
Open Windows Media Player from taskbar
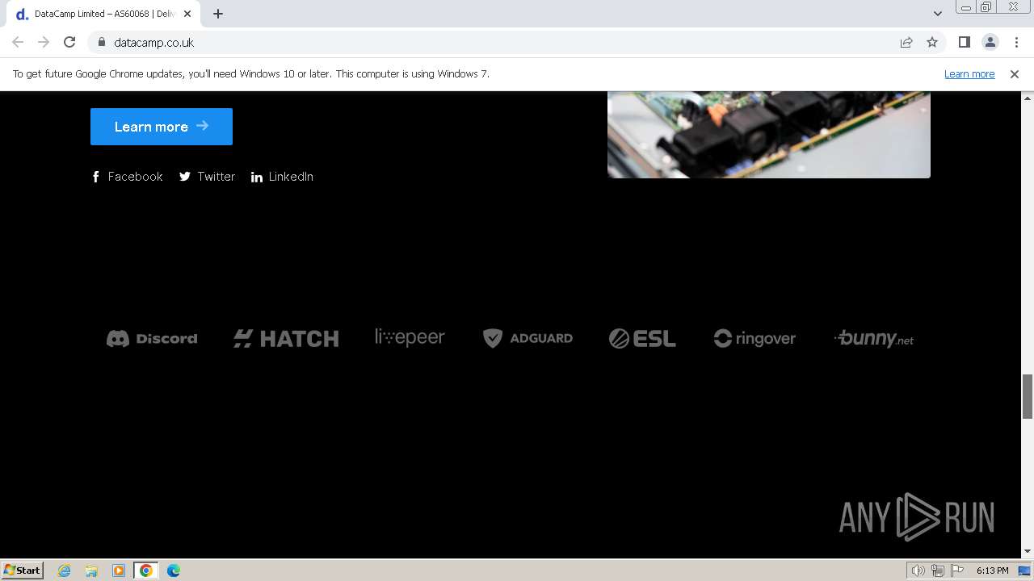[119, 571]
